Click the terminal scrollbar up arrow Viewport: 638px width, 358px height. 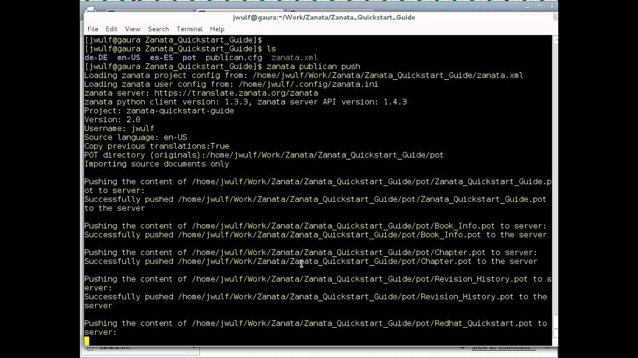click(x=555, y=39)
